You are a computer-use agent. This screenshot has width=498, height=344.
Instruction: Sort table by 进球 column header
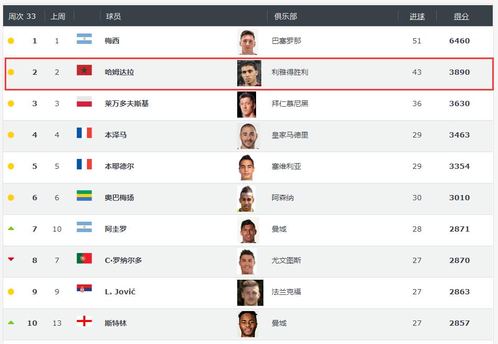point(417,16)
